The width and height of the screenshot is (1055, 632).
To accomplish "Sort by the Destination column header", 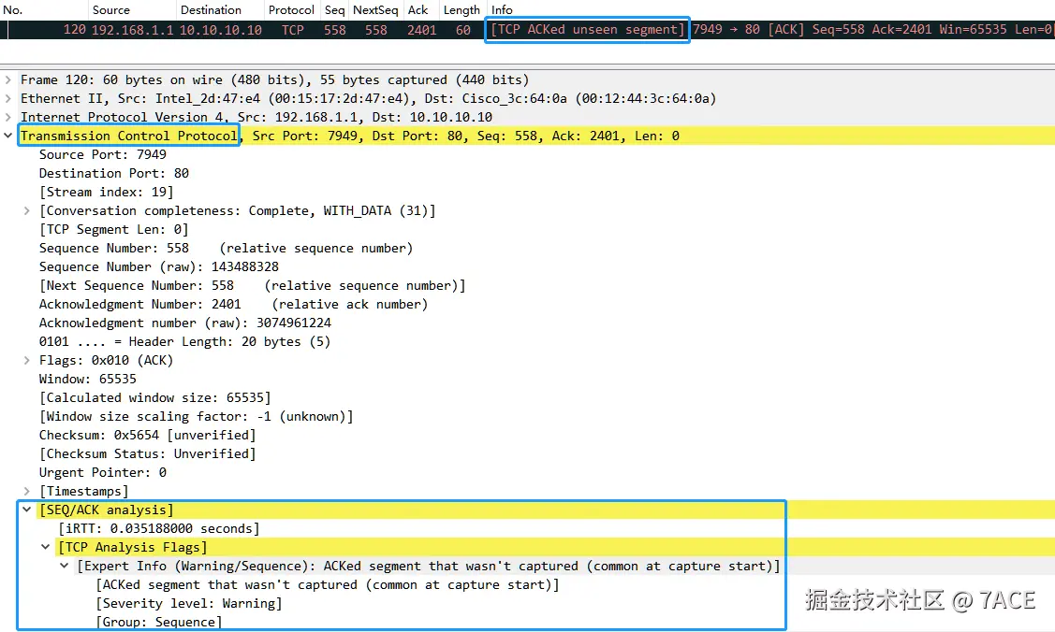I will tap(220, 10).
